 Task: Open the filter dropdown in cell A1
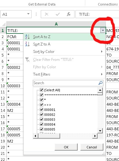point(103,30)
